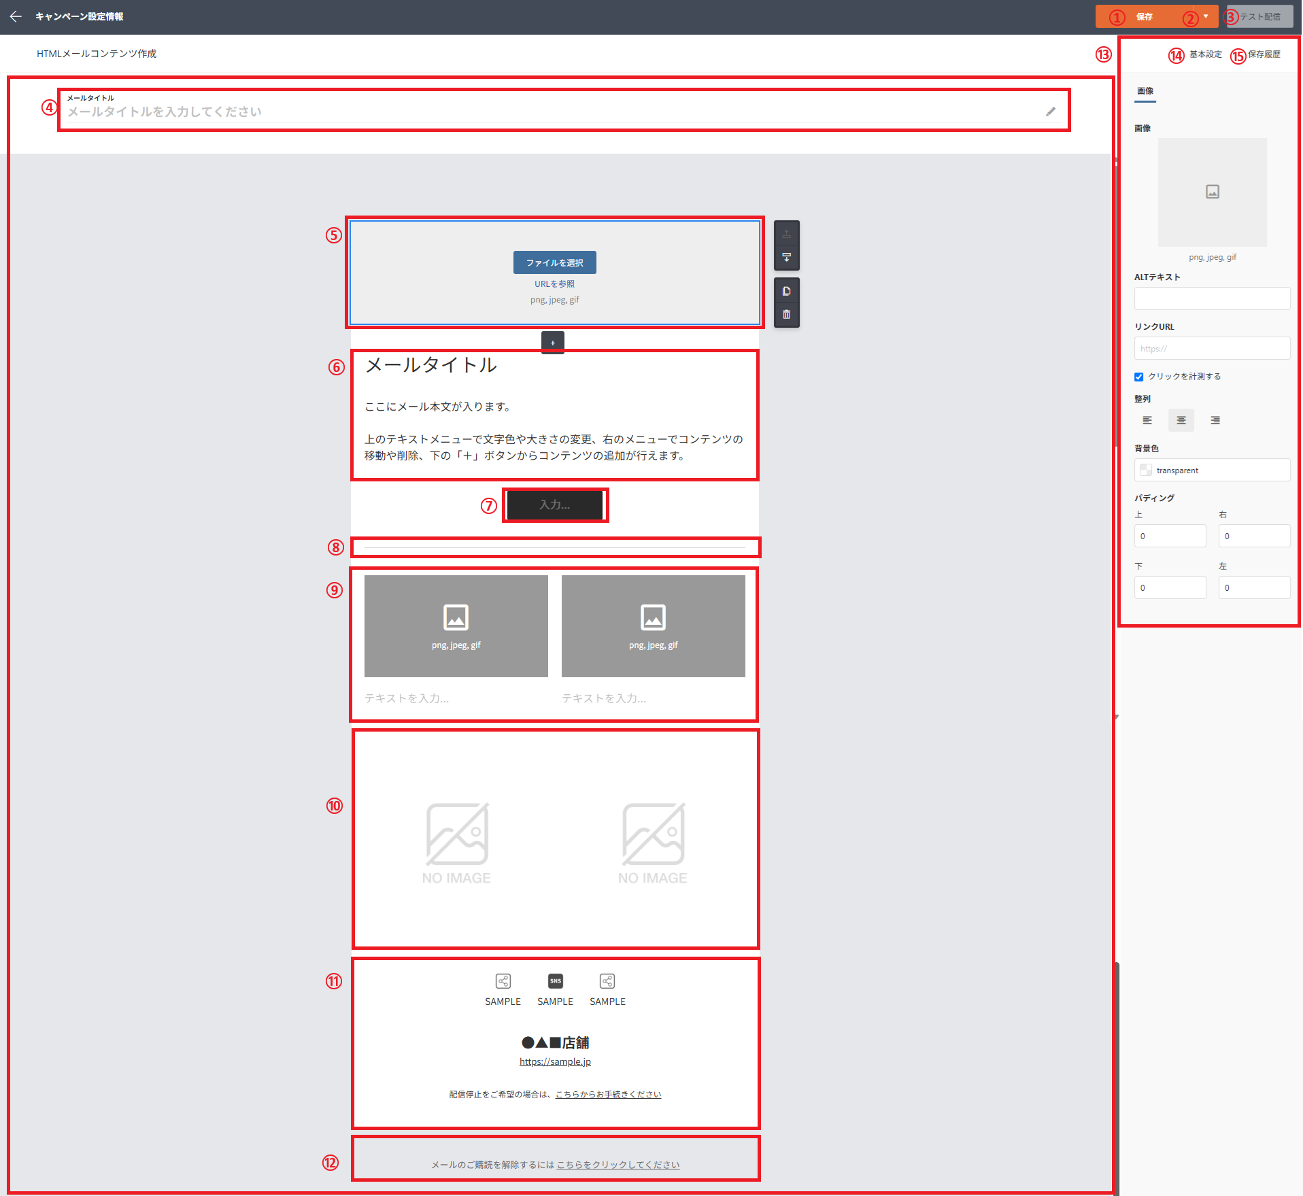Click the SNS icon in the footer
Viewport: 1303px width, 1196px height.
pos(556,981)
